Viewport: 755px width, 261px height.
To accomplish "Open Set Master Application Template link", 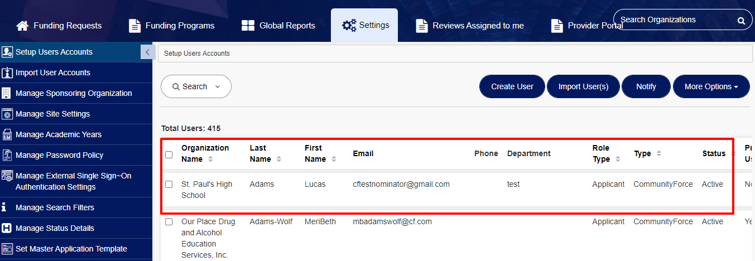I will pyautogui.click(x=71, y=249).
